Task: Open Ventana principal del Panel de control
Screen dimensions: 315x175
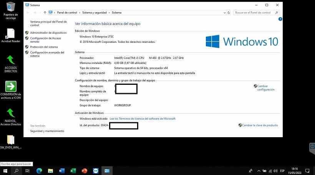Action: click(48, 23)
